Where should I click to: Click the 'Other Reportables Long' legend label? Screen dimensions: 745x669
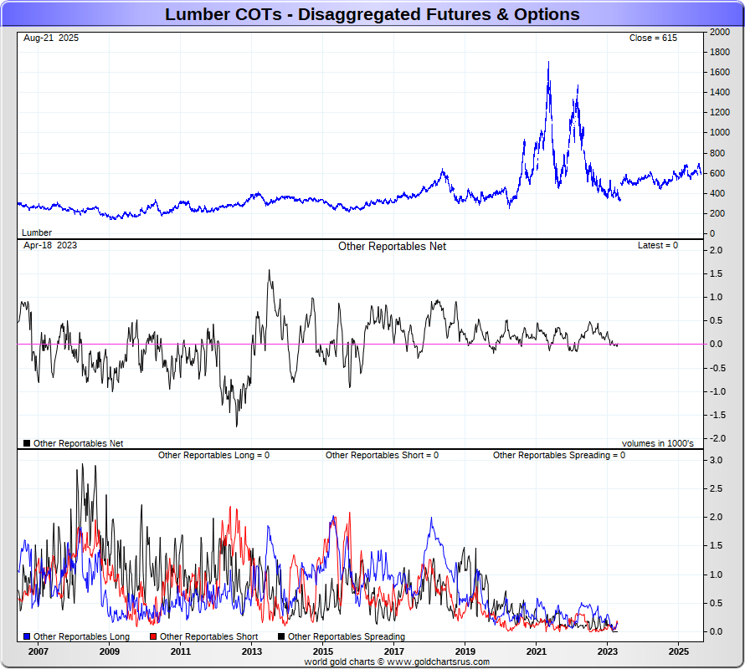pyautogui.click(x=81, y=636)
